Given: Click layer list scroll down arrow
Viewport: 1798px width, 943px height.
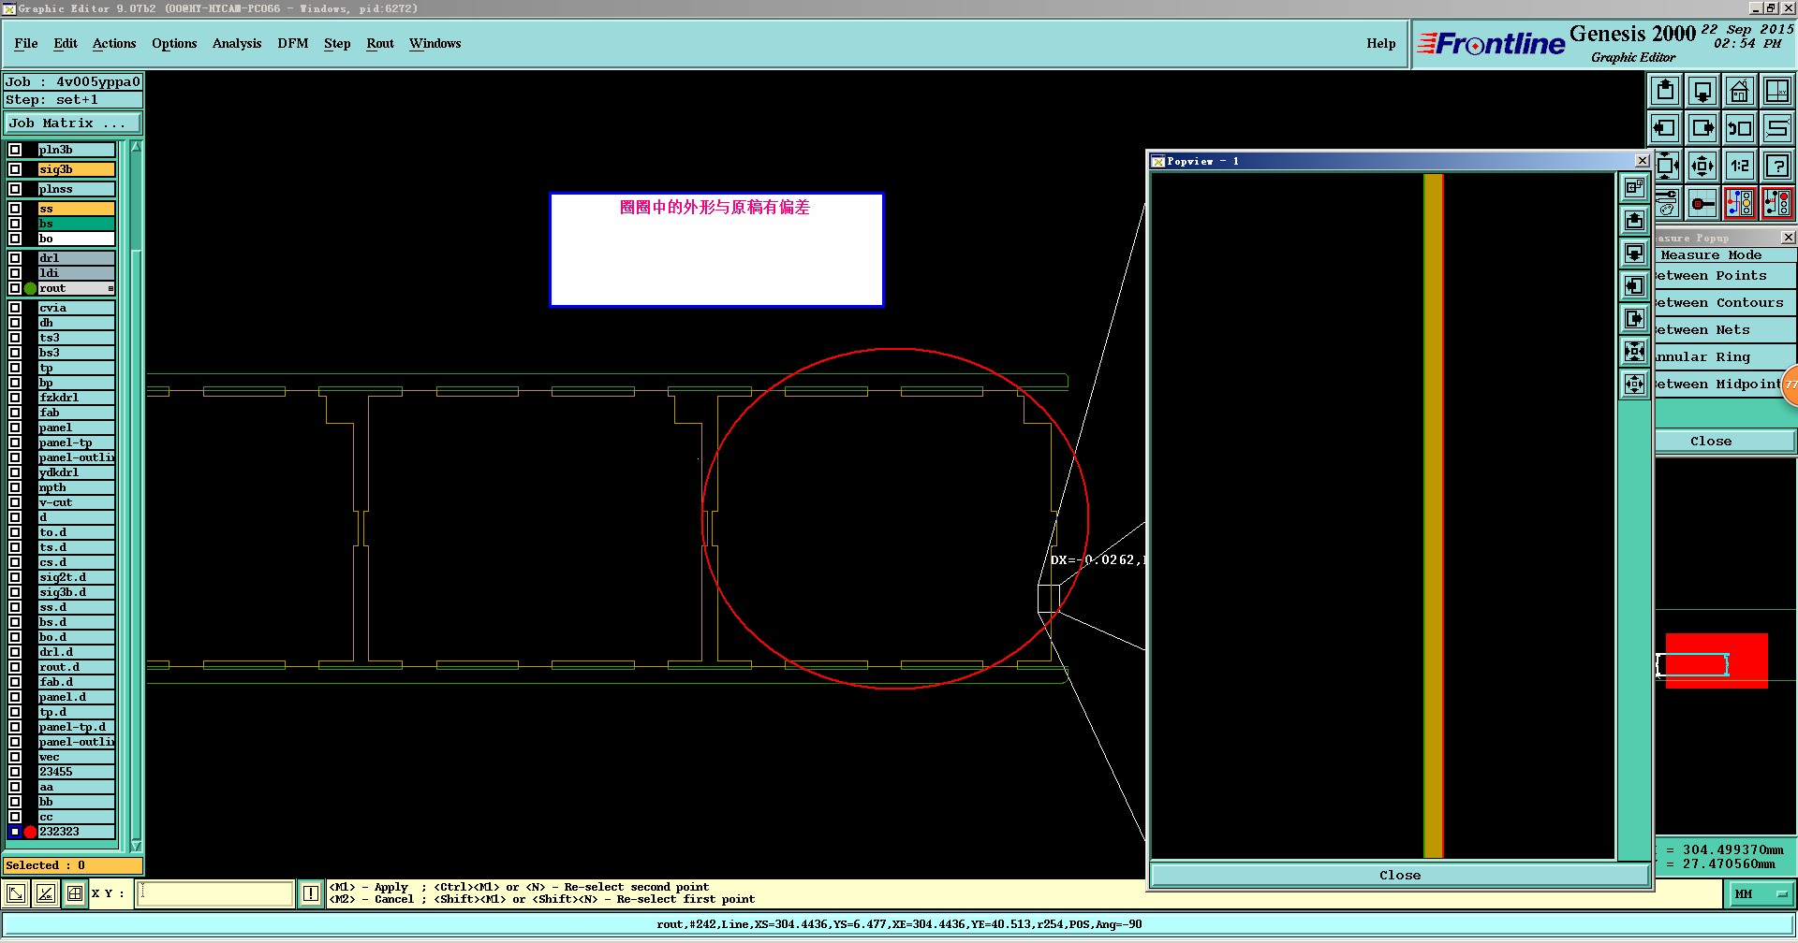Looking at the screenshot, I should tap(137, 846).
